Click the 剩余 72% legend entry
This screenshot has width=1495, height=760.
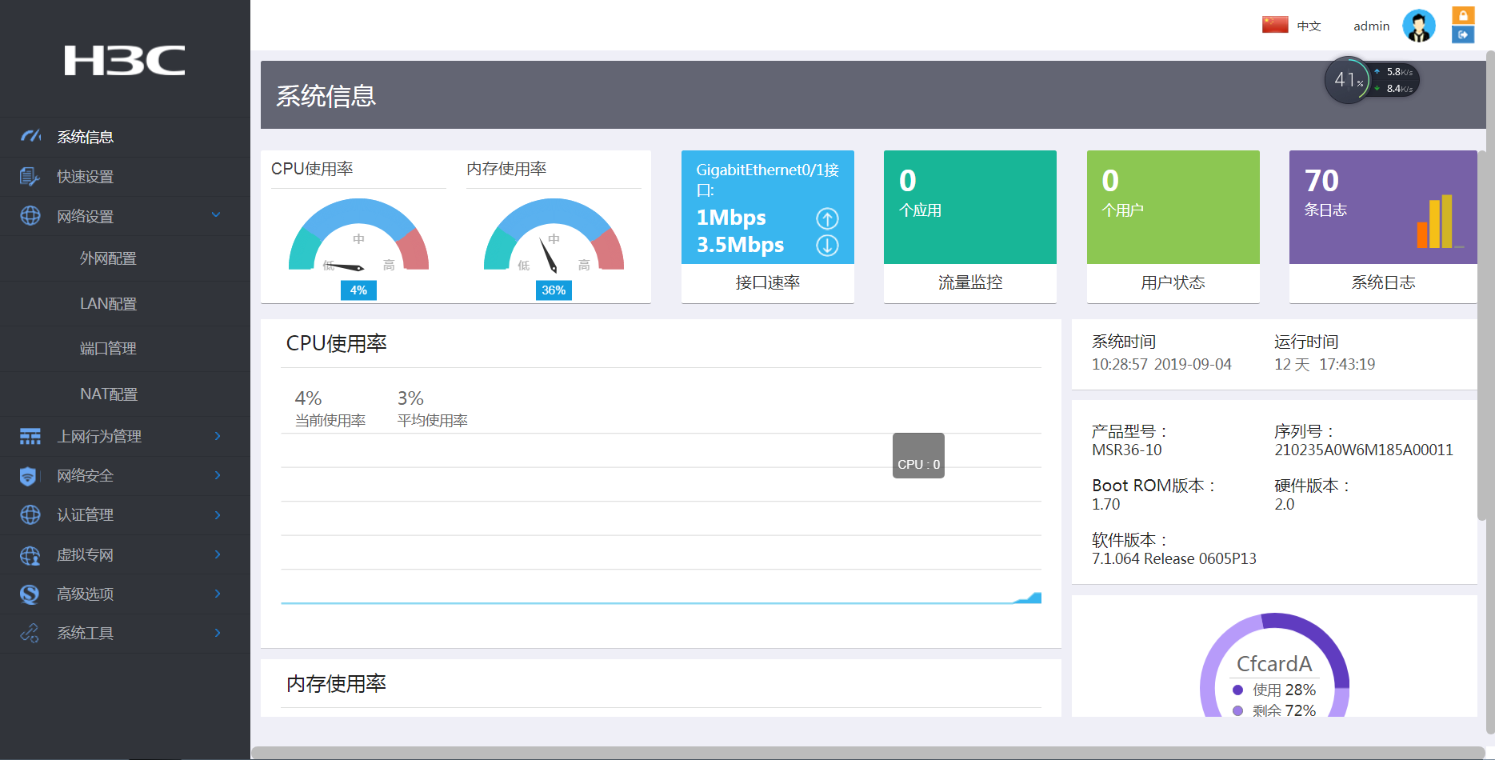click(1275, 710)
